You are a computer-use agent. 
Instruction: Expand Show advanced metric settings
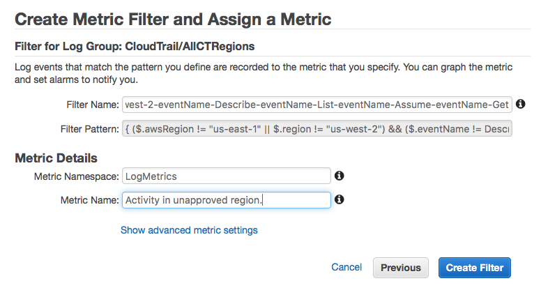[189, 230]
